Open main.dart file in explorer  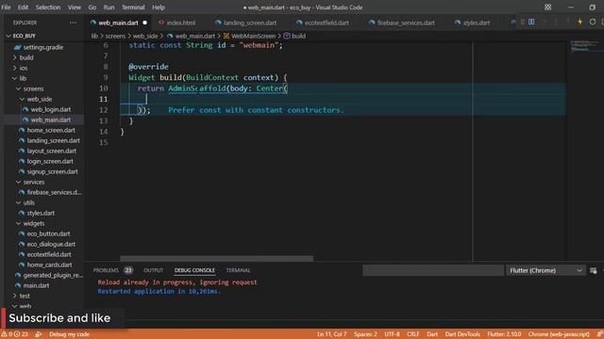coord(36,286)
